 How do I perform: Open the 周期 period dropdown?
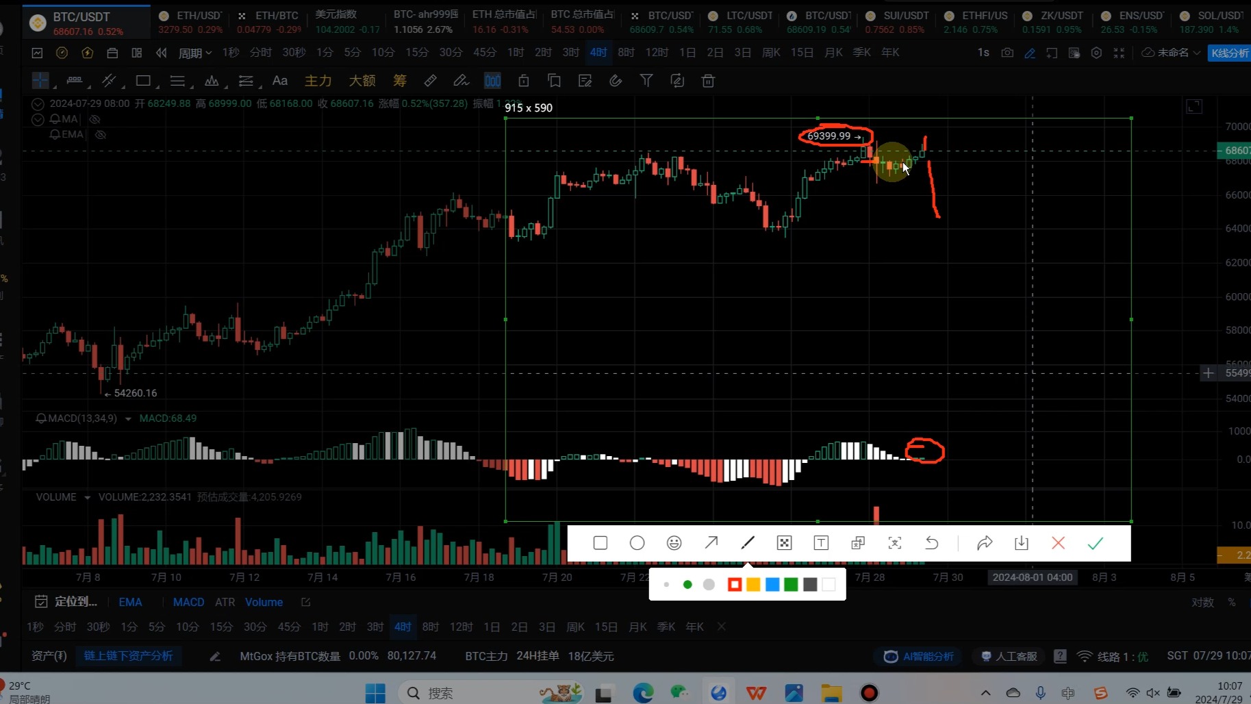(195, 53)
